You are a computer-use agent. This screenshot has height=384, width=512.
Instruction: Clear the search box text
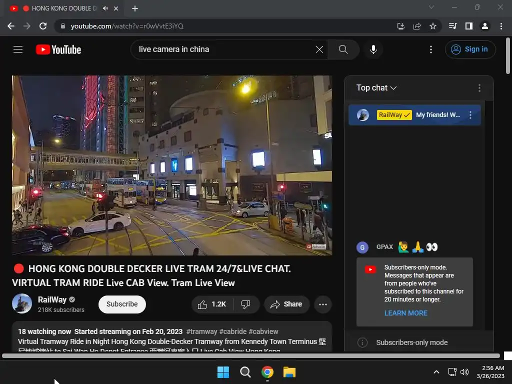pos(319,49)
